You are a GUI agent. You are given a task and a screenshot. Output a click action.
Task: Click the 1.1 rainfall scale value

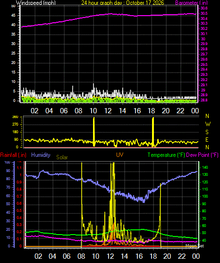pos(19,168)
